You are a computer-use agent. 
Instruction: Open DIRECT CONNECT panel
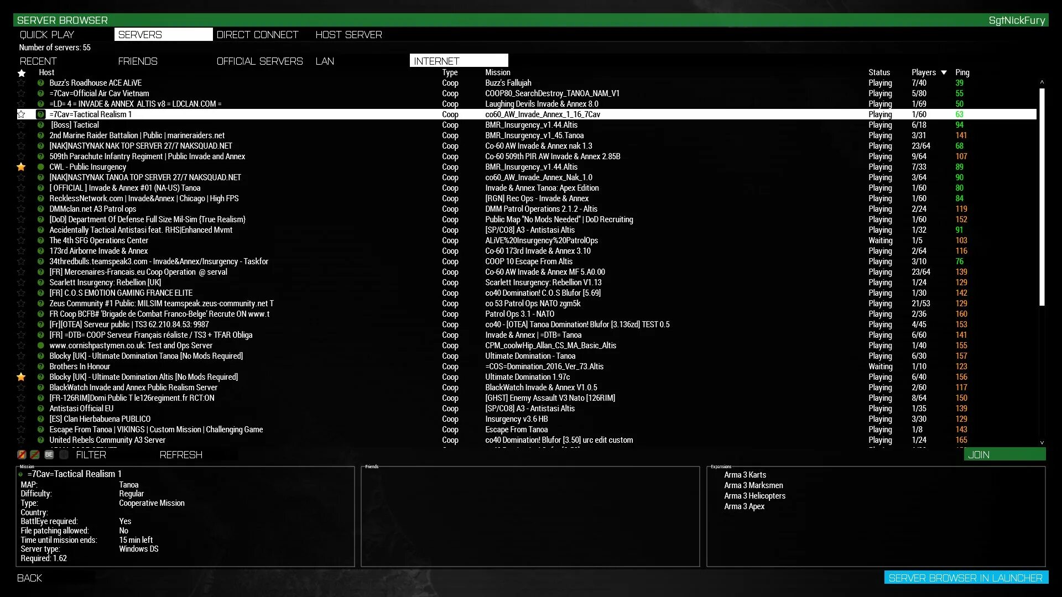pyautogui.click(x=257, y=34)
